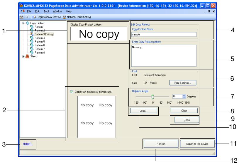Click the Pattern 3 editing pencil icon
This screenshot has width=239, height=165.
point(32,34)
